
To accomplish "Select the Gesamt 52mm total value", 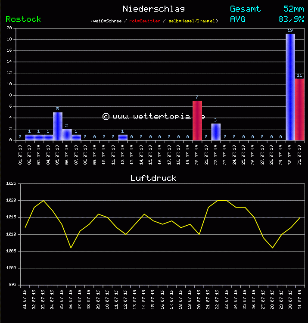I will (293, 9).
